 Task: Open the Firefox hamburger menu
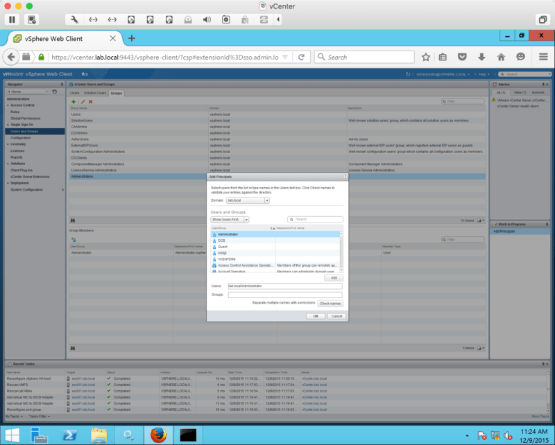540,57
